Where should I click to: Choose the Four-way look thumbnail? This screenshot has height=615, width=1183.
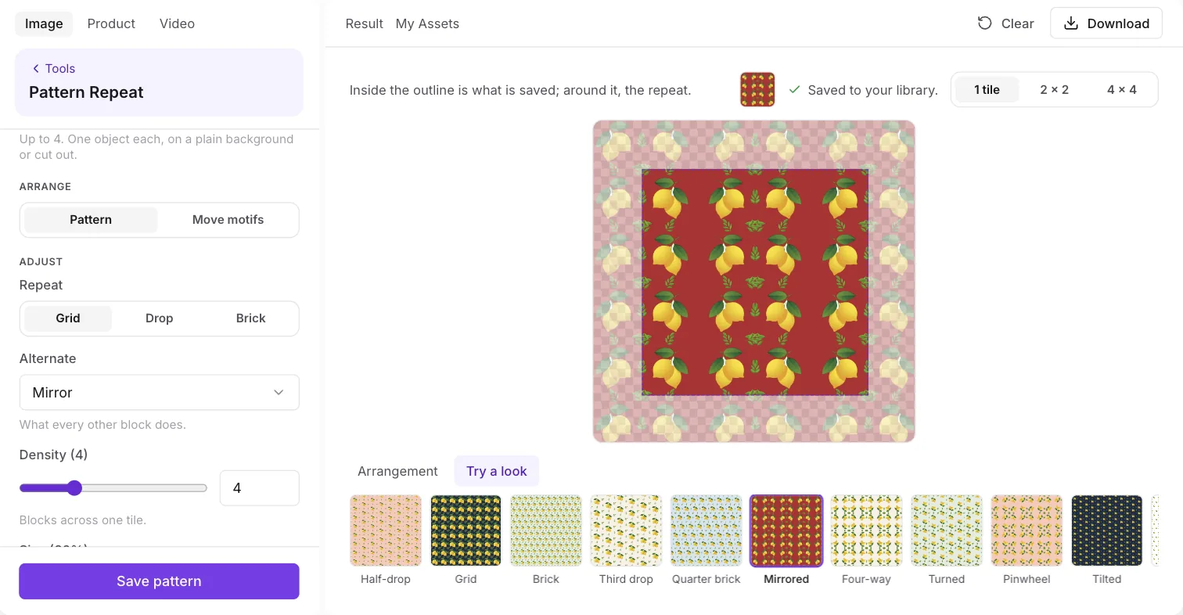(866, 530)
